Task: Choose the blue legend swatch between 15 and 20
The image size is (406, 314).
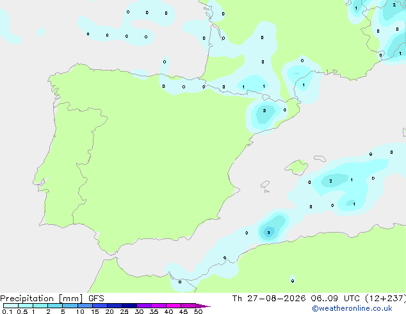Action: [100, 306]
